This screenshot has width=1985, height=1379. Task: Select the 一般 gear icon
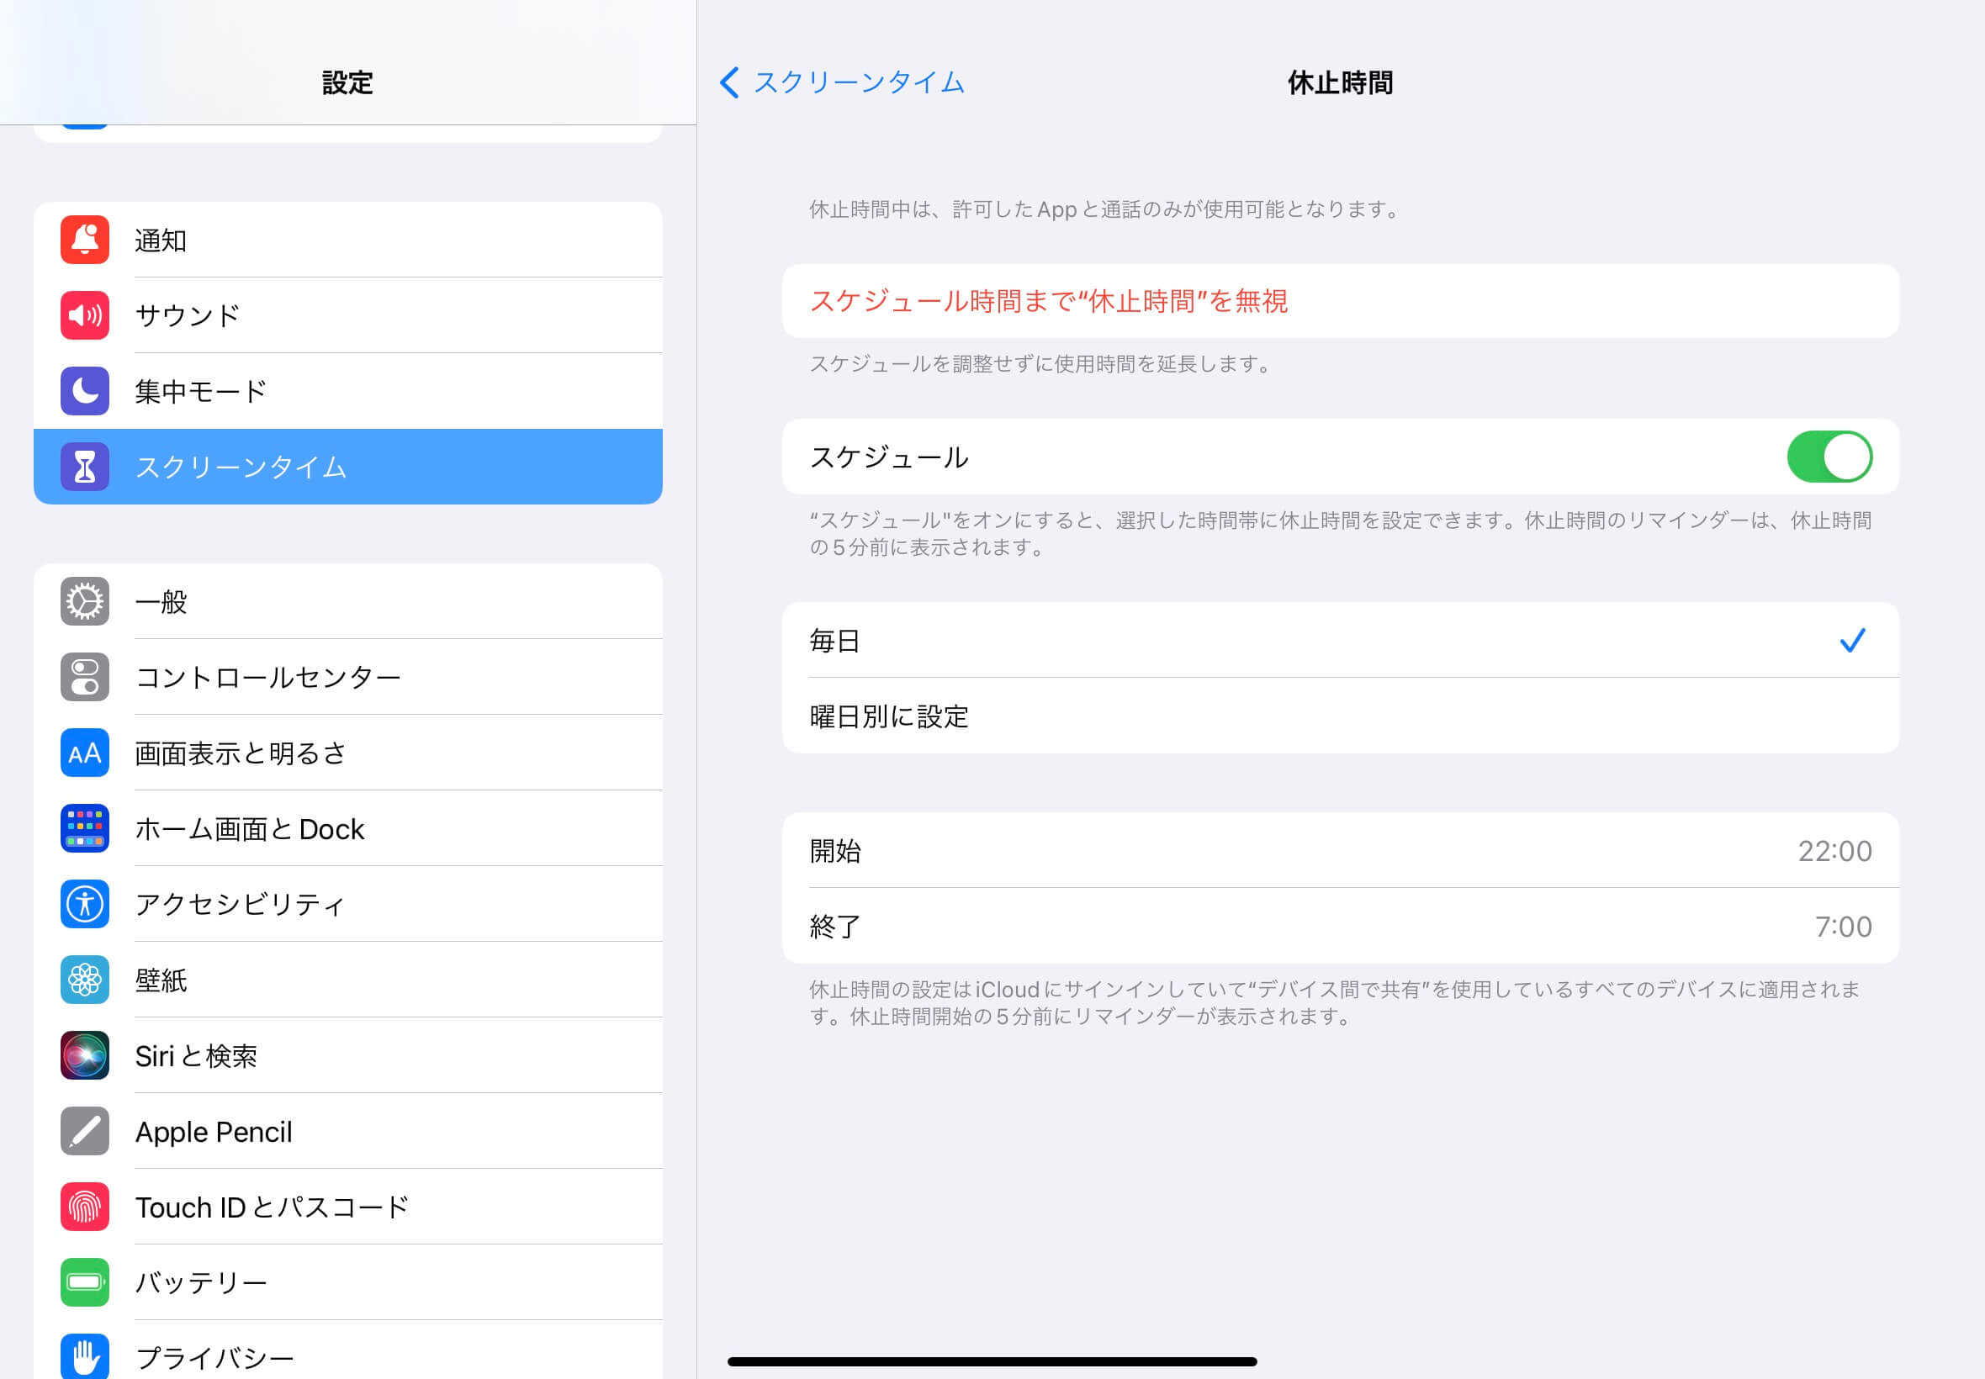[x=85, y=601]
